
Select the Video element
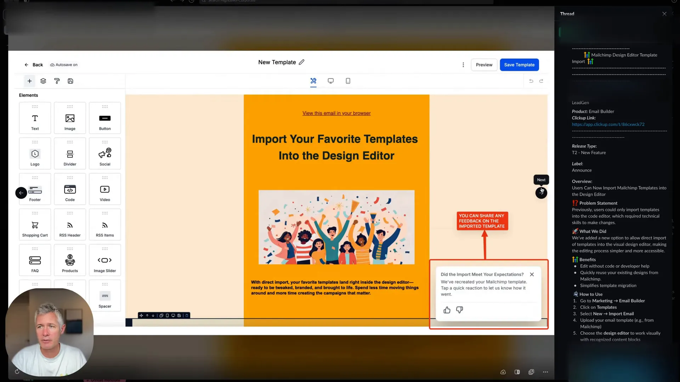[105, 190]
